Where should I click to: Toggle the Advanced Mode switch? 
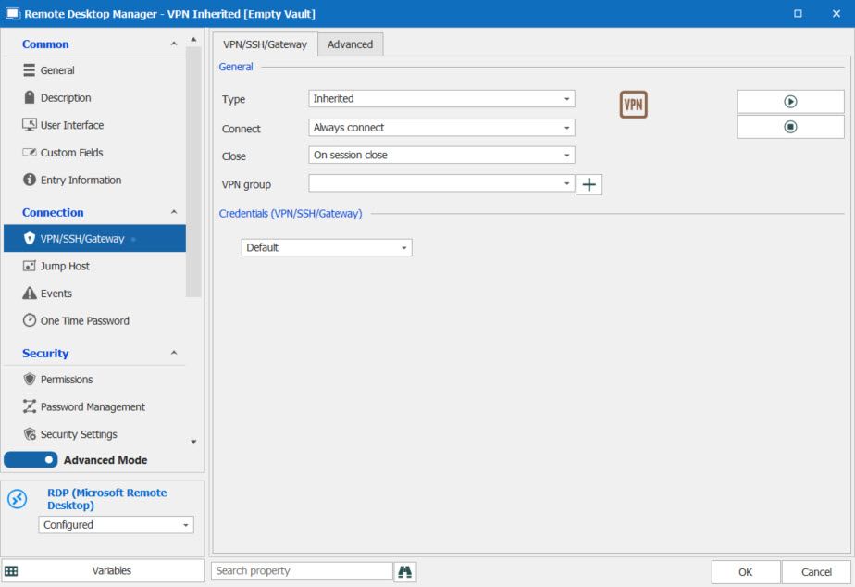(32, 460)
